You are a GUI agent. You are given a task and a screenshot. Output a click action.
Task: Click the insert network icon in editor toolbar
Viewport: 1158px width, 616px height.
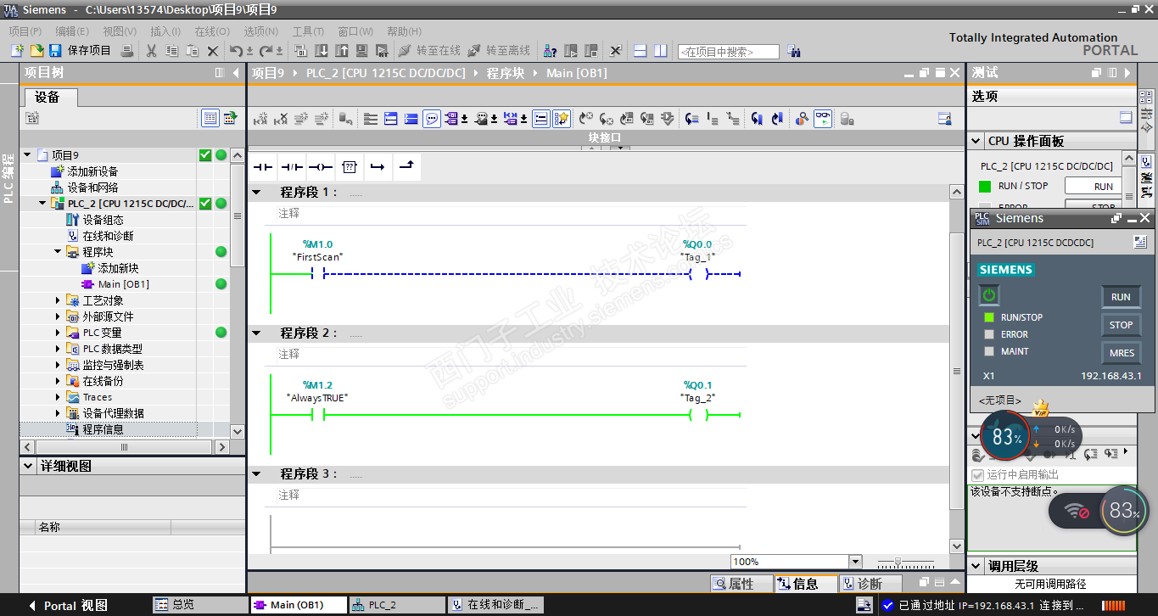260,119
